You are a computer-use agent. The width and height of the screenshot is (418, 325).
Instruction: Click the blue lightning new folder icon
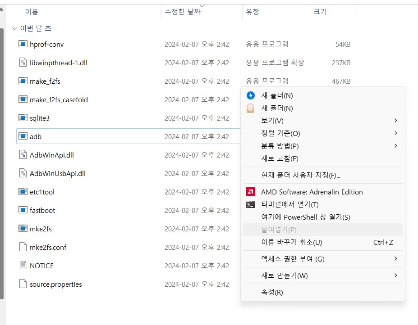click(251, 95)
